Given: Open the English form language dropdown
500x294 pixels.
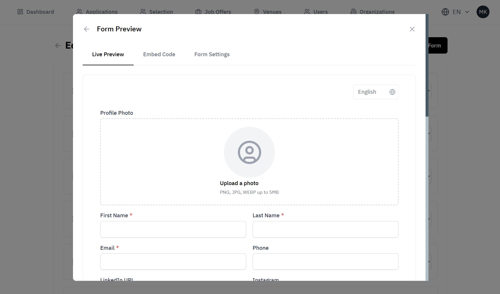Looking at the screenshot, I should coord(375,92).
